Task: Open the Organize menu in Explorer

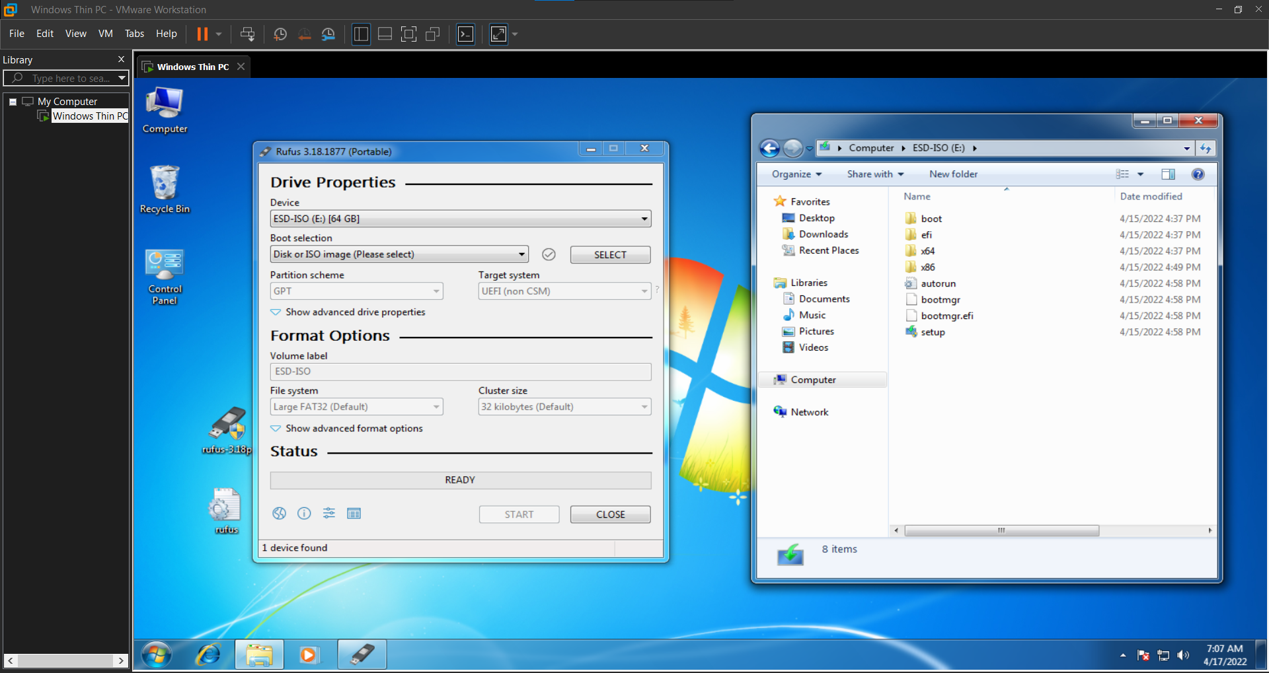Action: coord(796,174)
